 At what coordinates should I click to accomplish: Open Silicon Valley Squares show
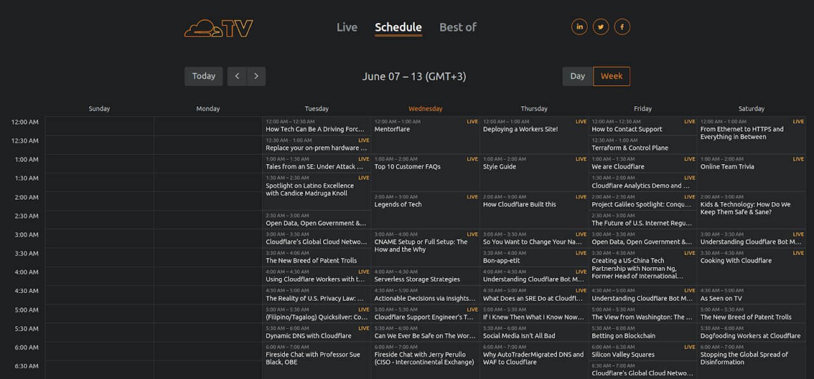(x=642, y=351)
